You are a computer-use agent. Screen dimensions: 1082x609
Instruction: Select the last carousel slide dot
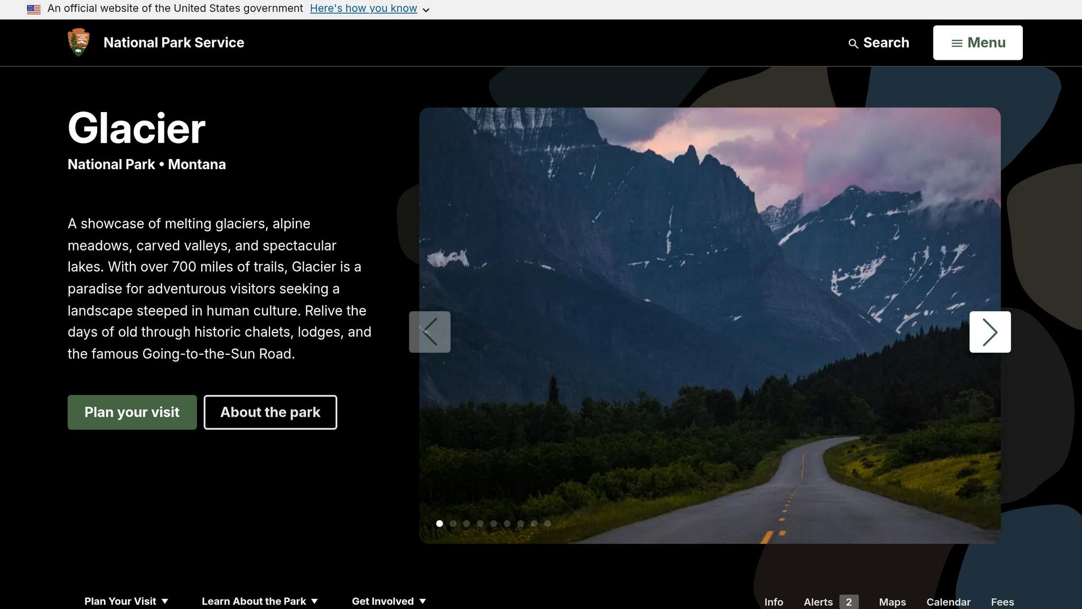pos(547,523)
